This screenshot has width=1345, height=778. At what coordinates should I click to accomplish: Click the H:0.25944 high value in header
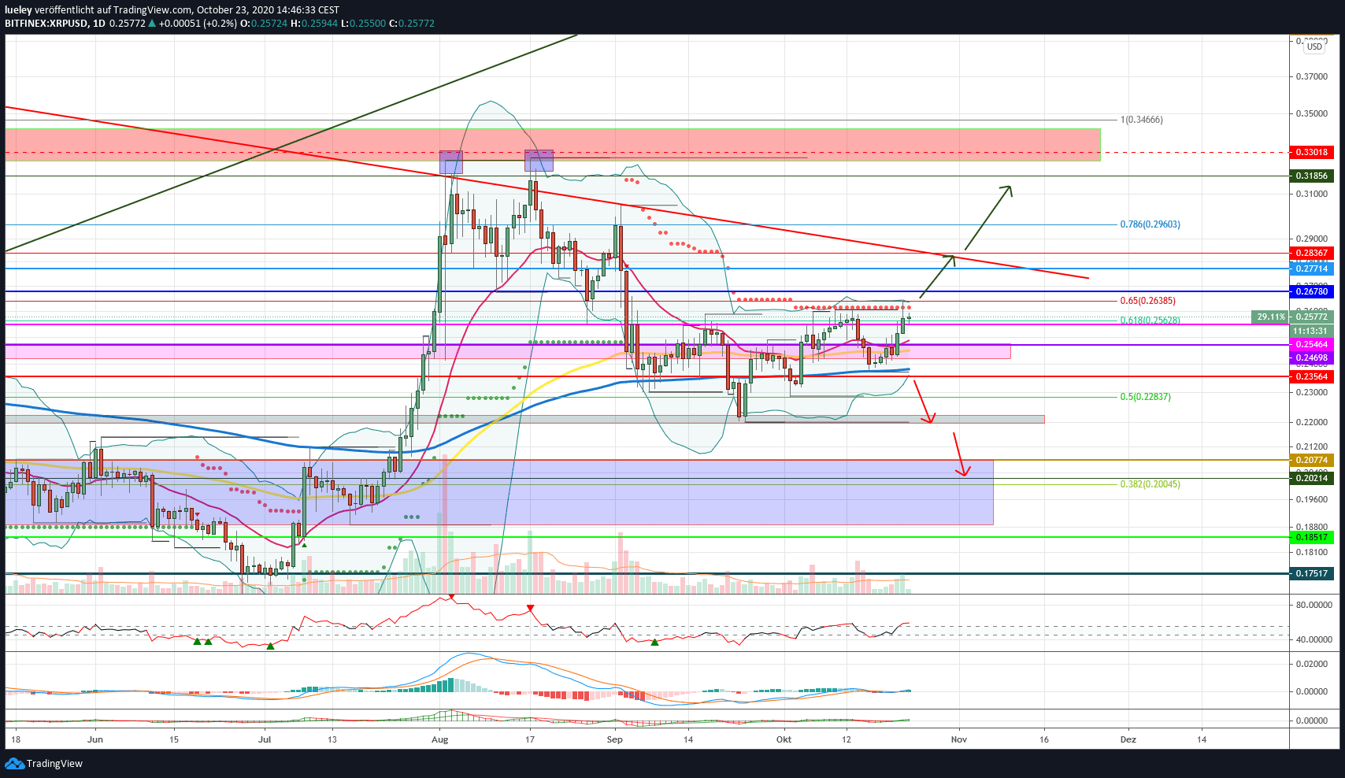pos(313,24)
